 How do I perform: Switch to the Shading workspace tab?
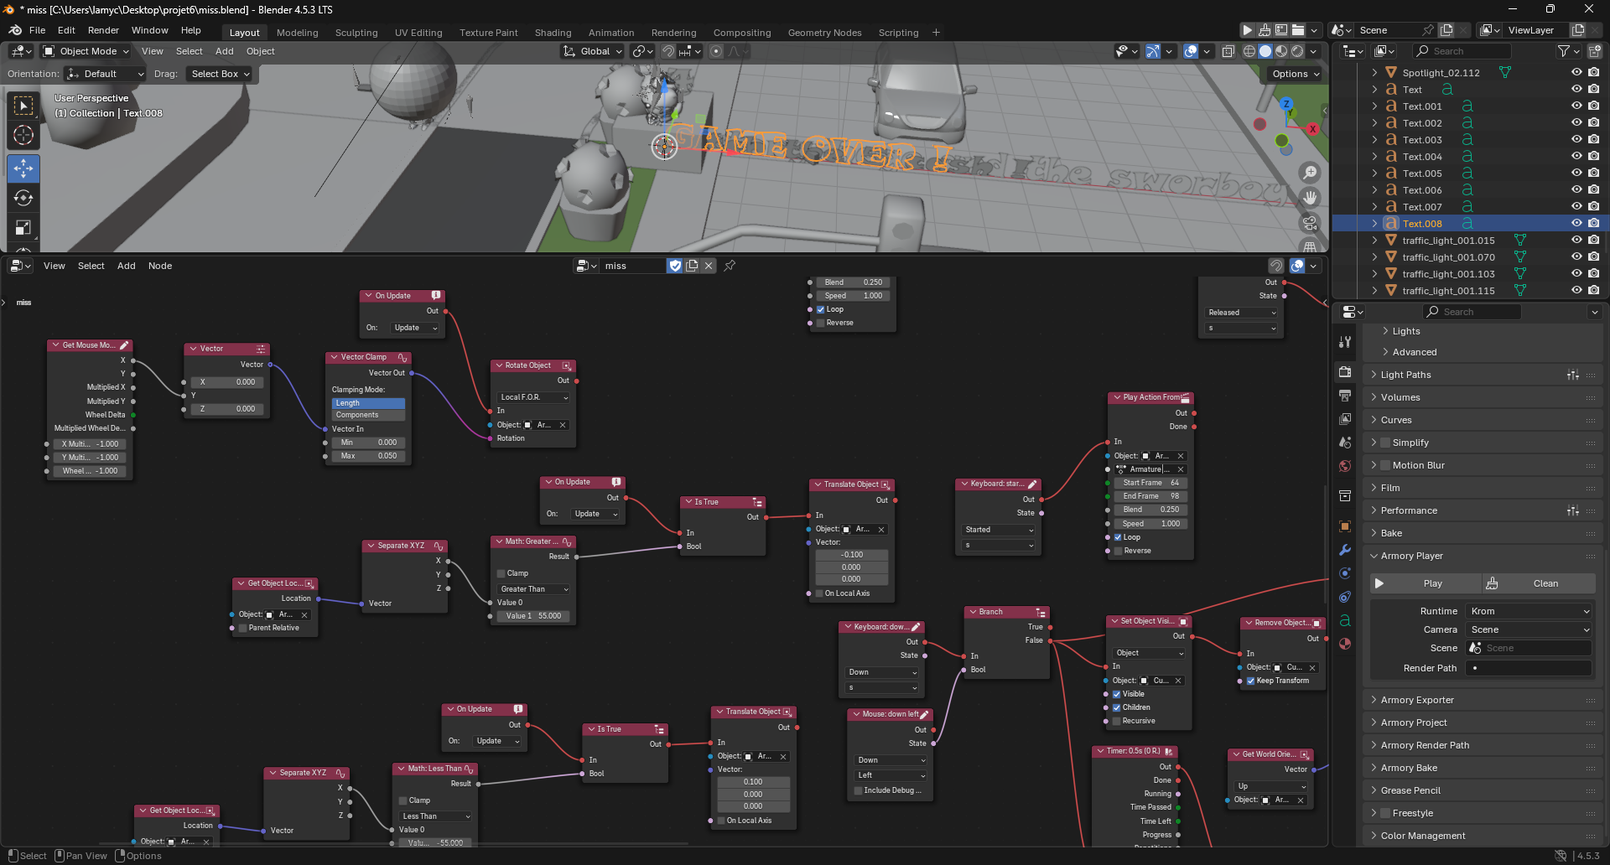553,33
